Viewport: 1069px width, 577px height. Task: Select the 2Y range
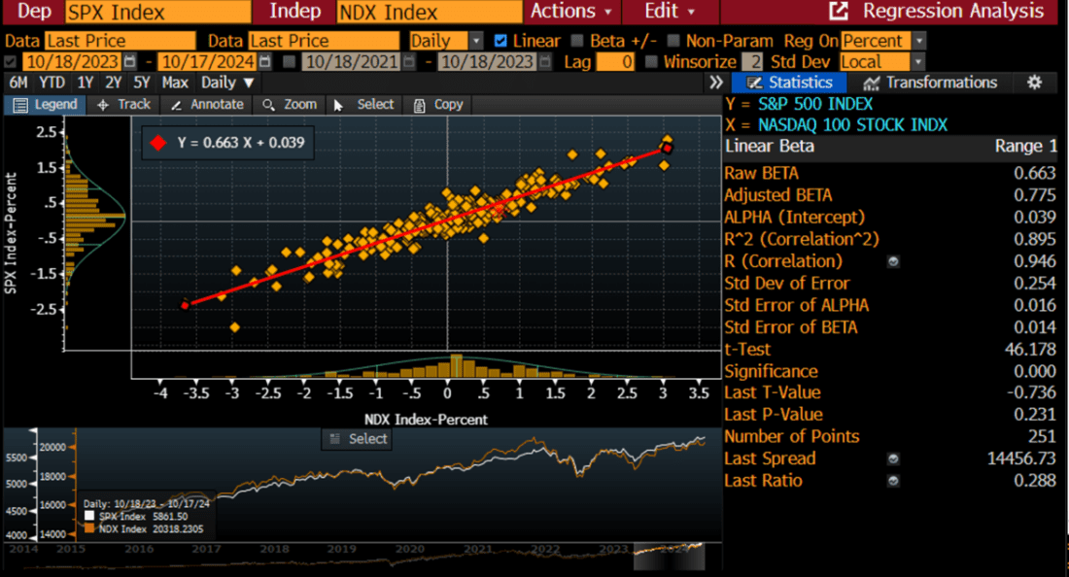click(113, 84)
